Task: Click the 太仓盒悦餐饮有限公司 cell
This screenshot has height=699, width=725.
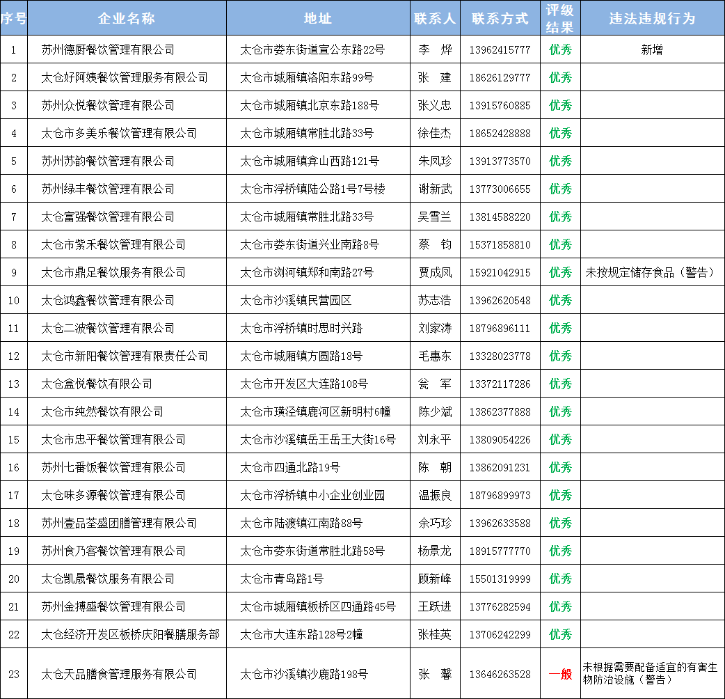Action: coord(97,384)
